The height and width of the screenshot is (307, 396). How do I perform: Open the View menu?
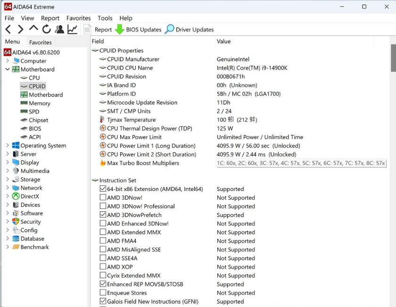coord(27,18)
